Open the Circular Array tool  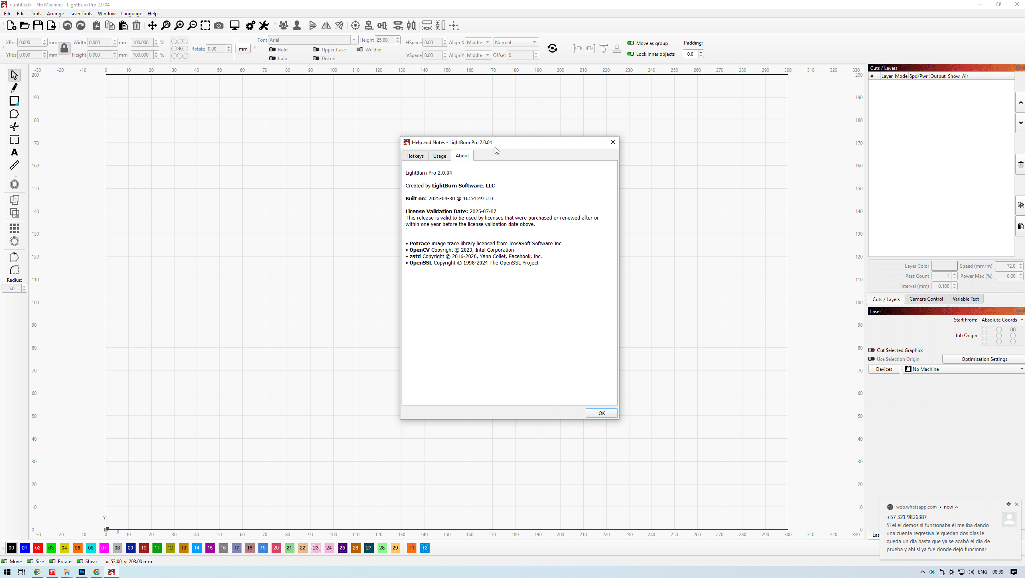(x=14, y=241)
